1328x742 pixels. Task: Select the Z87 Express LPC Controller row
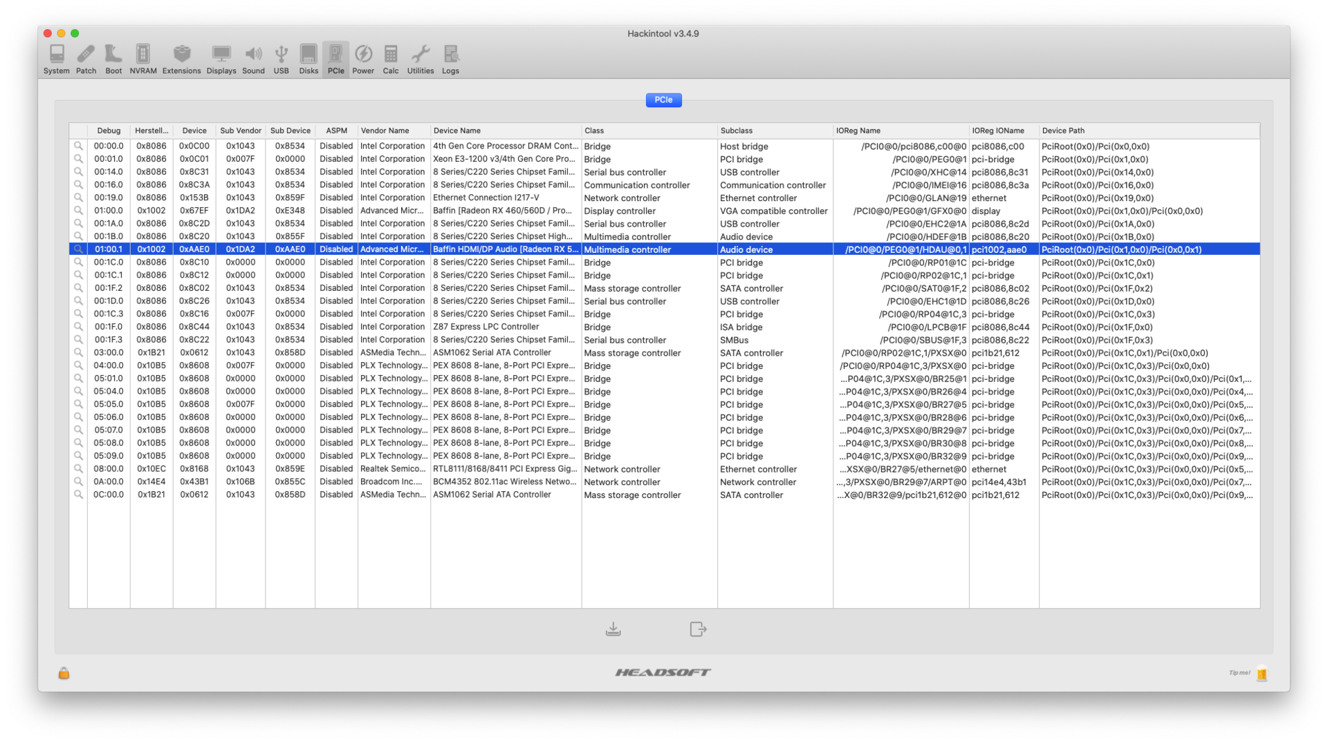tap(664, 327)
